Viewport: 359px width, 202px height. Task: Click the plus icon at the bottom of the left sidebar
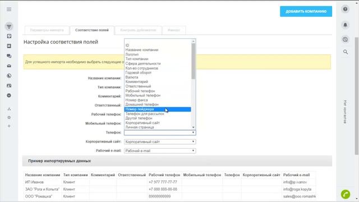click(x=9, y=126)
